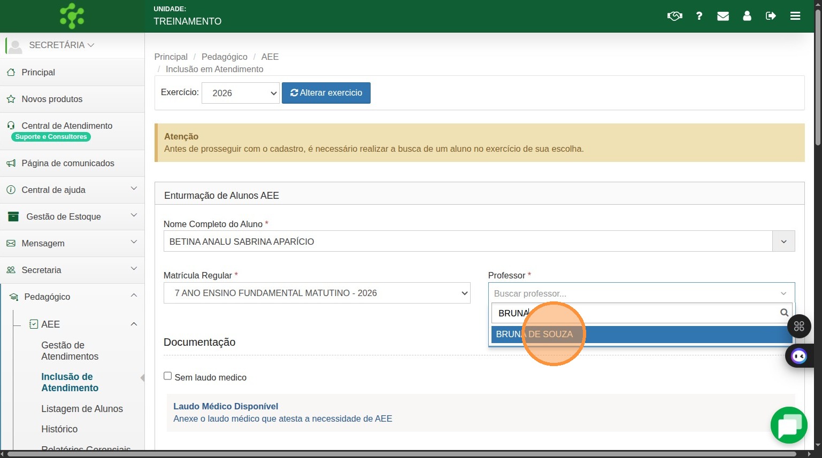
Task: Click the Alterar exercicio button
Action: (326, 93)
